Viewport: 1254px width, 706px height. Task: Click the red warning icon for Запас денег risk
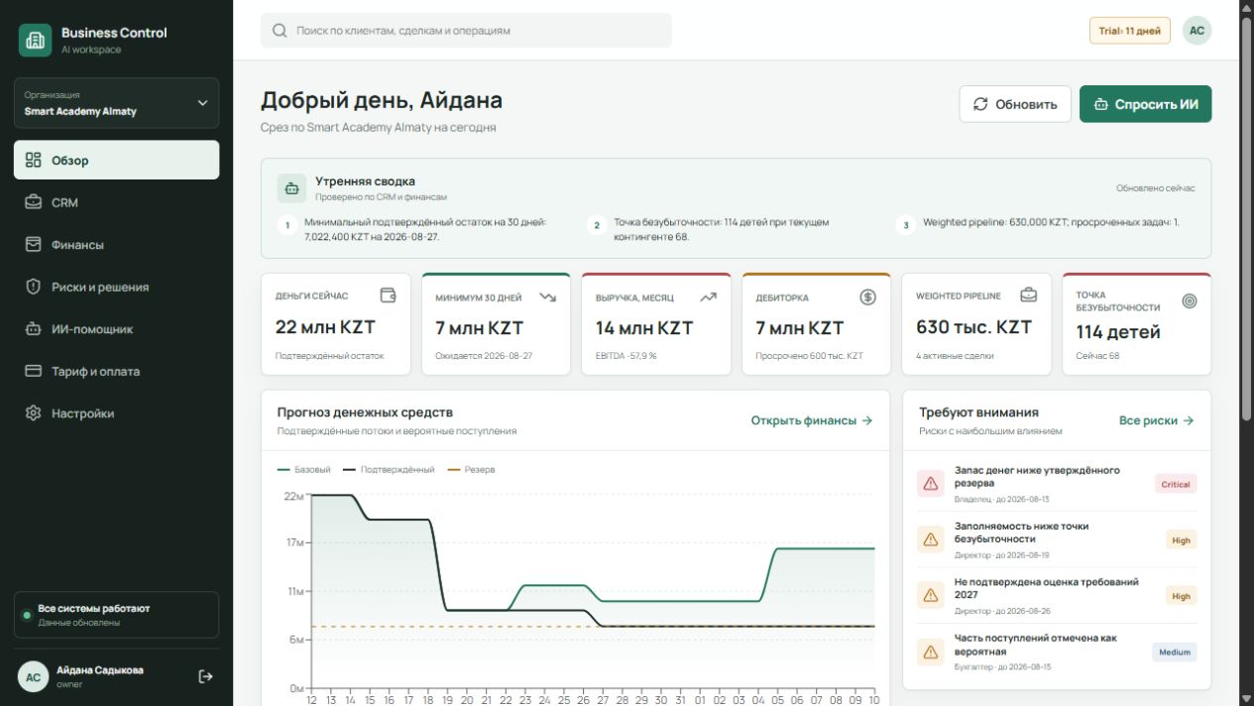click(931, 484)
